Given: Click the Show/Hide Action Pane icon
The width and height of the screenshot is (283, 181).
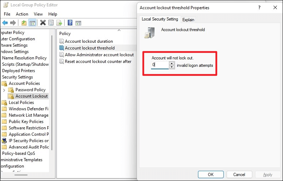Looking at the screenshot, I should click(78, 23).
